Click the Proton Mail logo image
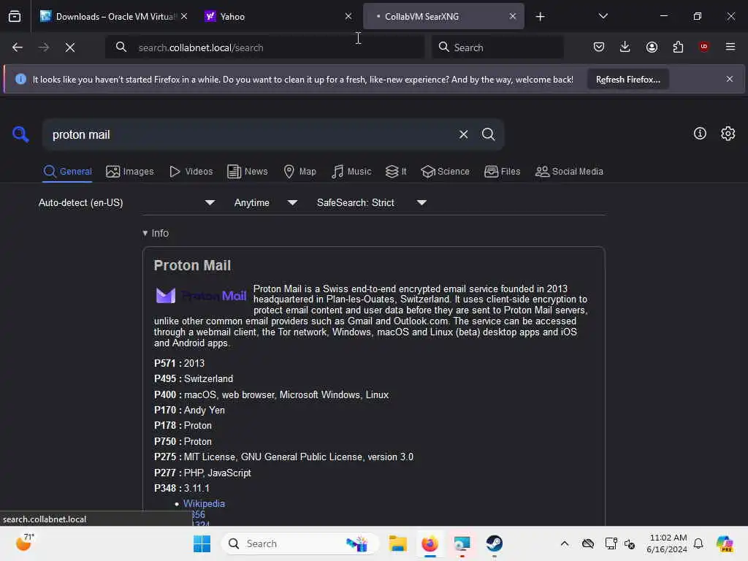The image size is (748, 561). click(201, 296)
